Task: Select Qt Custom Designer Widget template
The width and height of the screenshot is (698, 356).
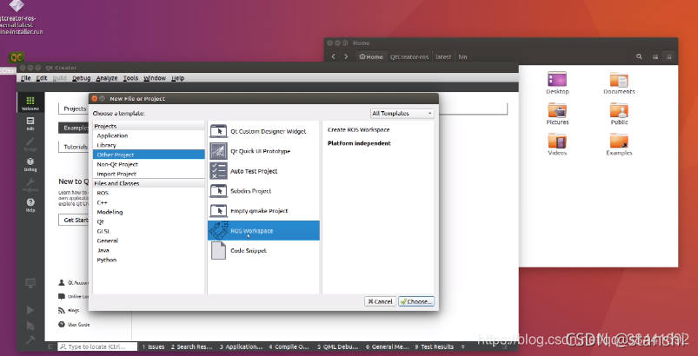Action: coord(263,132)
